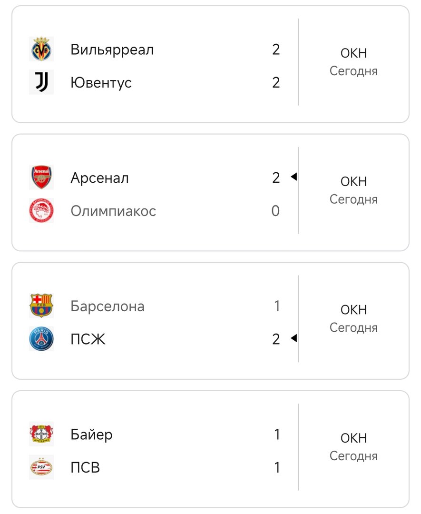The image size is (421, 514).
Task: Open the Байер vs ПСВ match status ОКН
Action: 353,438
